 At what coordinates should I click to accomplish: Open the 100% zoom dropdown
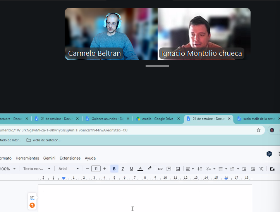7,169
